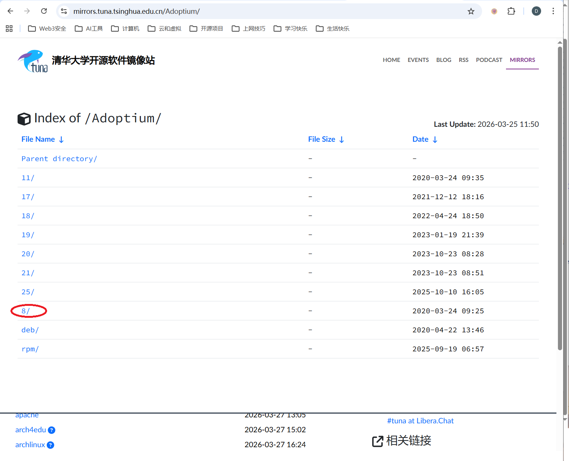Go to the BLOG nav item
Viewport: 574px width, 461px height.
(x=444, y=60)
